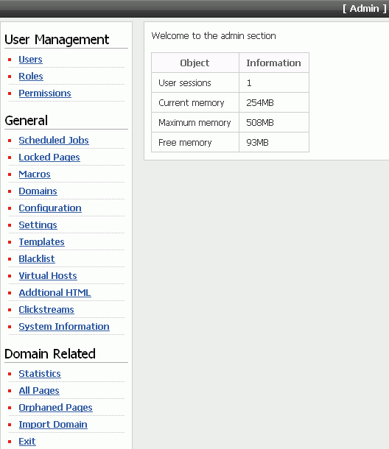
Task: View Orphaned Pages
Action: tap(55, 407)
